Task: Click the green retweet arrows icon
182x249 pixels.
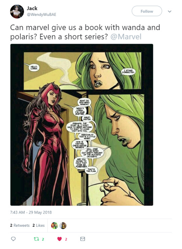Action: pyautogui.click(x=36, y=239)
